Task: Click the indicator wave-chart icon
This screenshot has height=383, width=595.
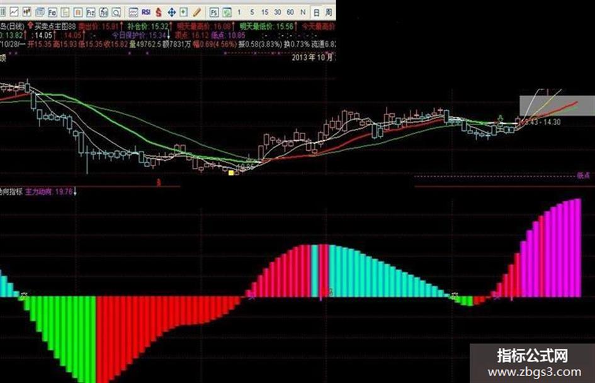Action: (133, 13)
